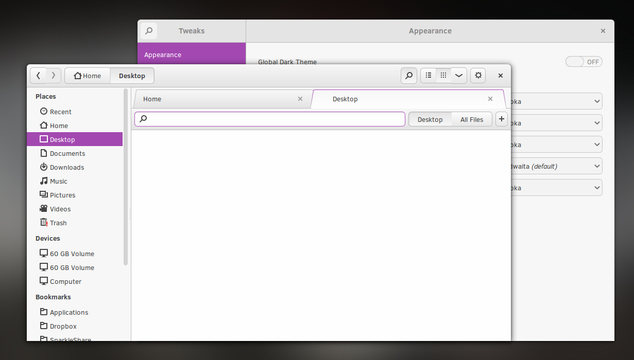This screenshot has height=360, width=634.
Task: Switch to grid view
Action: pyautogui.click(x=443, y=75)
